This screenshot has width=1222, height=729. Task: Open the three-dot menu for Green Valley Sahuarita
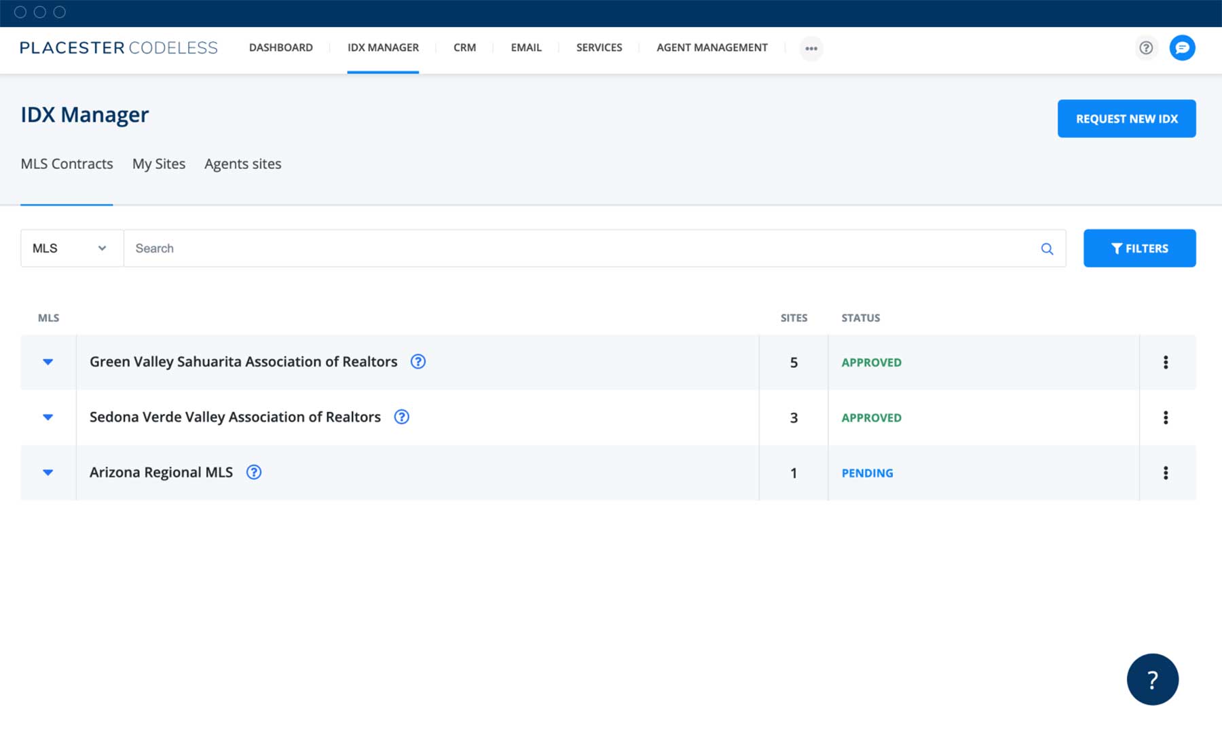pyautogui.click(x=1166, y=362)
